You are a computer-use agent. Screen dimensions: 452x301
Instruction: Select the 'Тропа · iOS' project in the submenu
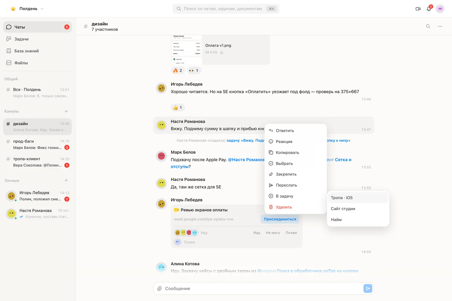[358, 198]
